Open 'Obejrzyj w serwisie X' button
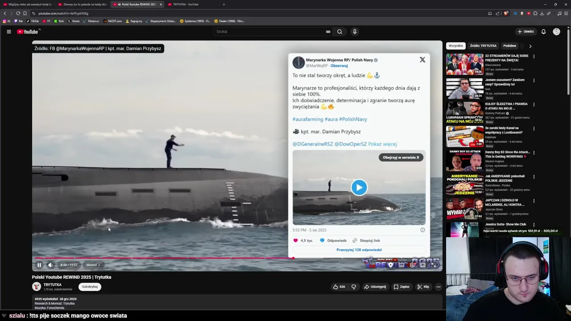The height and width of the screenshot is (321, 571). coord(401,157)
